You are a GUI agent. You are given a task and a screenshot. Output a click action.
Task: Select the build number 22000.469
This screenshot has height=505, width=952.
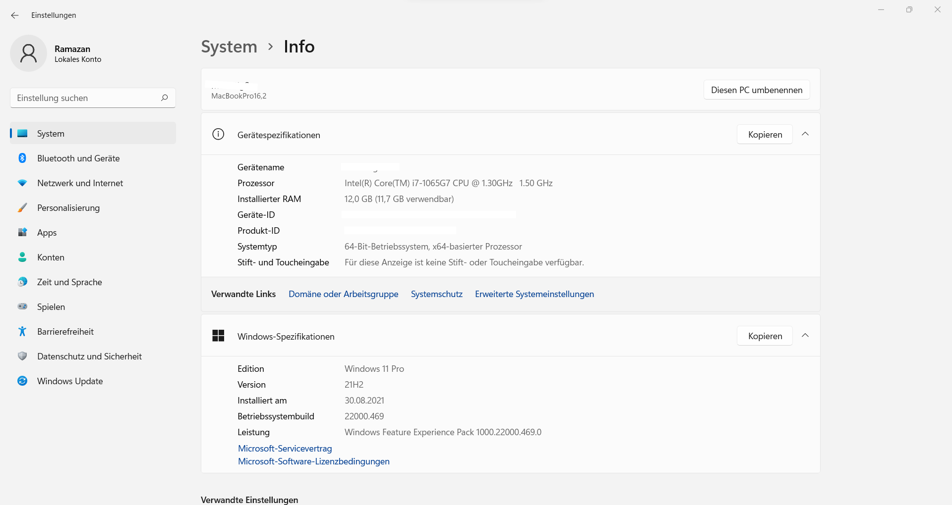[364, 416]
